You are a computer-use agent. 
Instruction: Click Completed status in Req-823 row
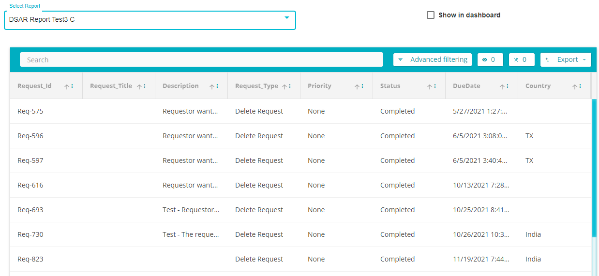point(397,259)
